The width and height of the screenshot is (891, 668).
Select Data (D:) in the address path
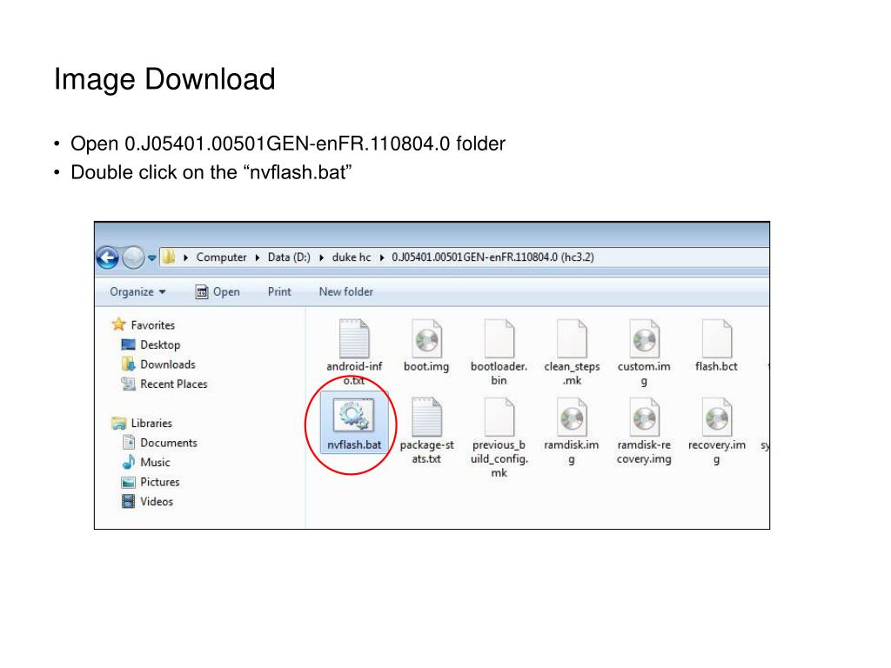click(289, 257)
